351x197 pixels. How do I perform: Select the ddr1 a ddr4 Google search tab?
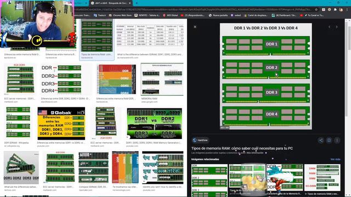point(111,3)
